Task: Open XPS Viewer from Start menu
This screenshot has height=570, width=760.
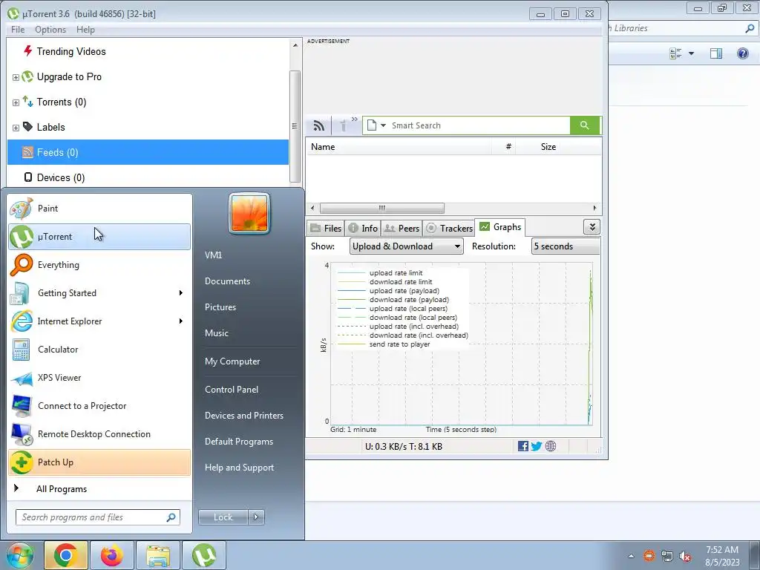Action: [x=99, y=378]
